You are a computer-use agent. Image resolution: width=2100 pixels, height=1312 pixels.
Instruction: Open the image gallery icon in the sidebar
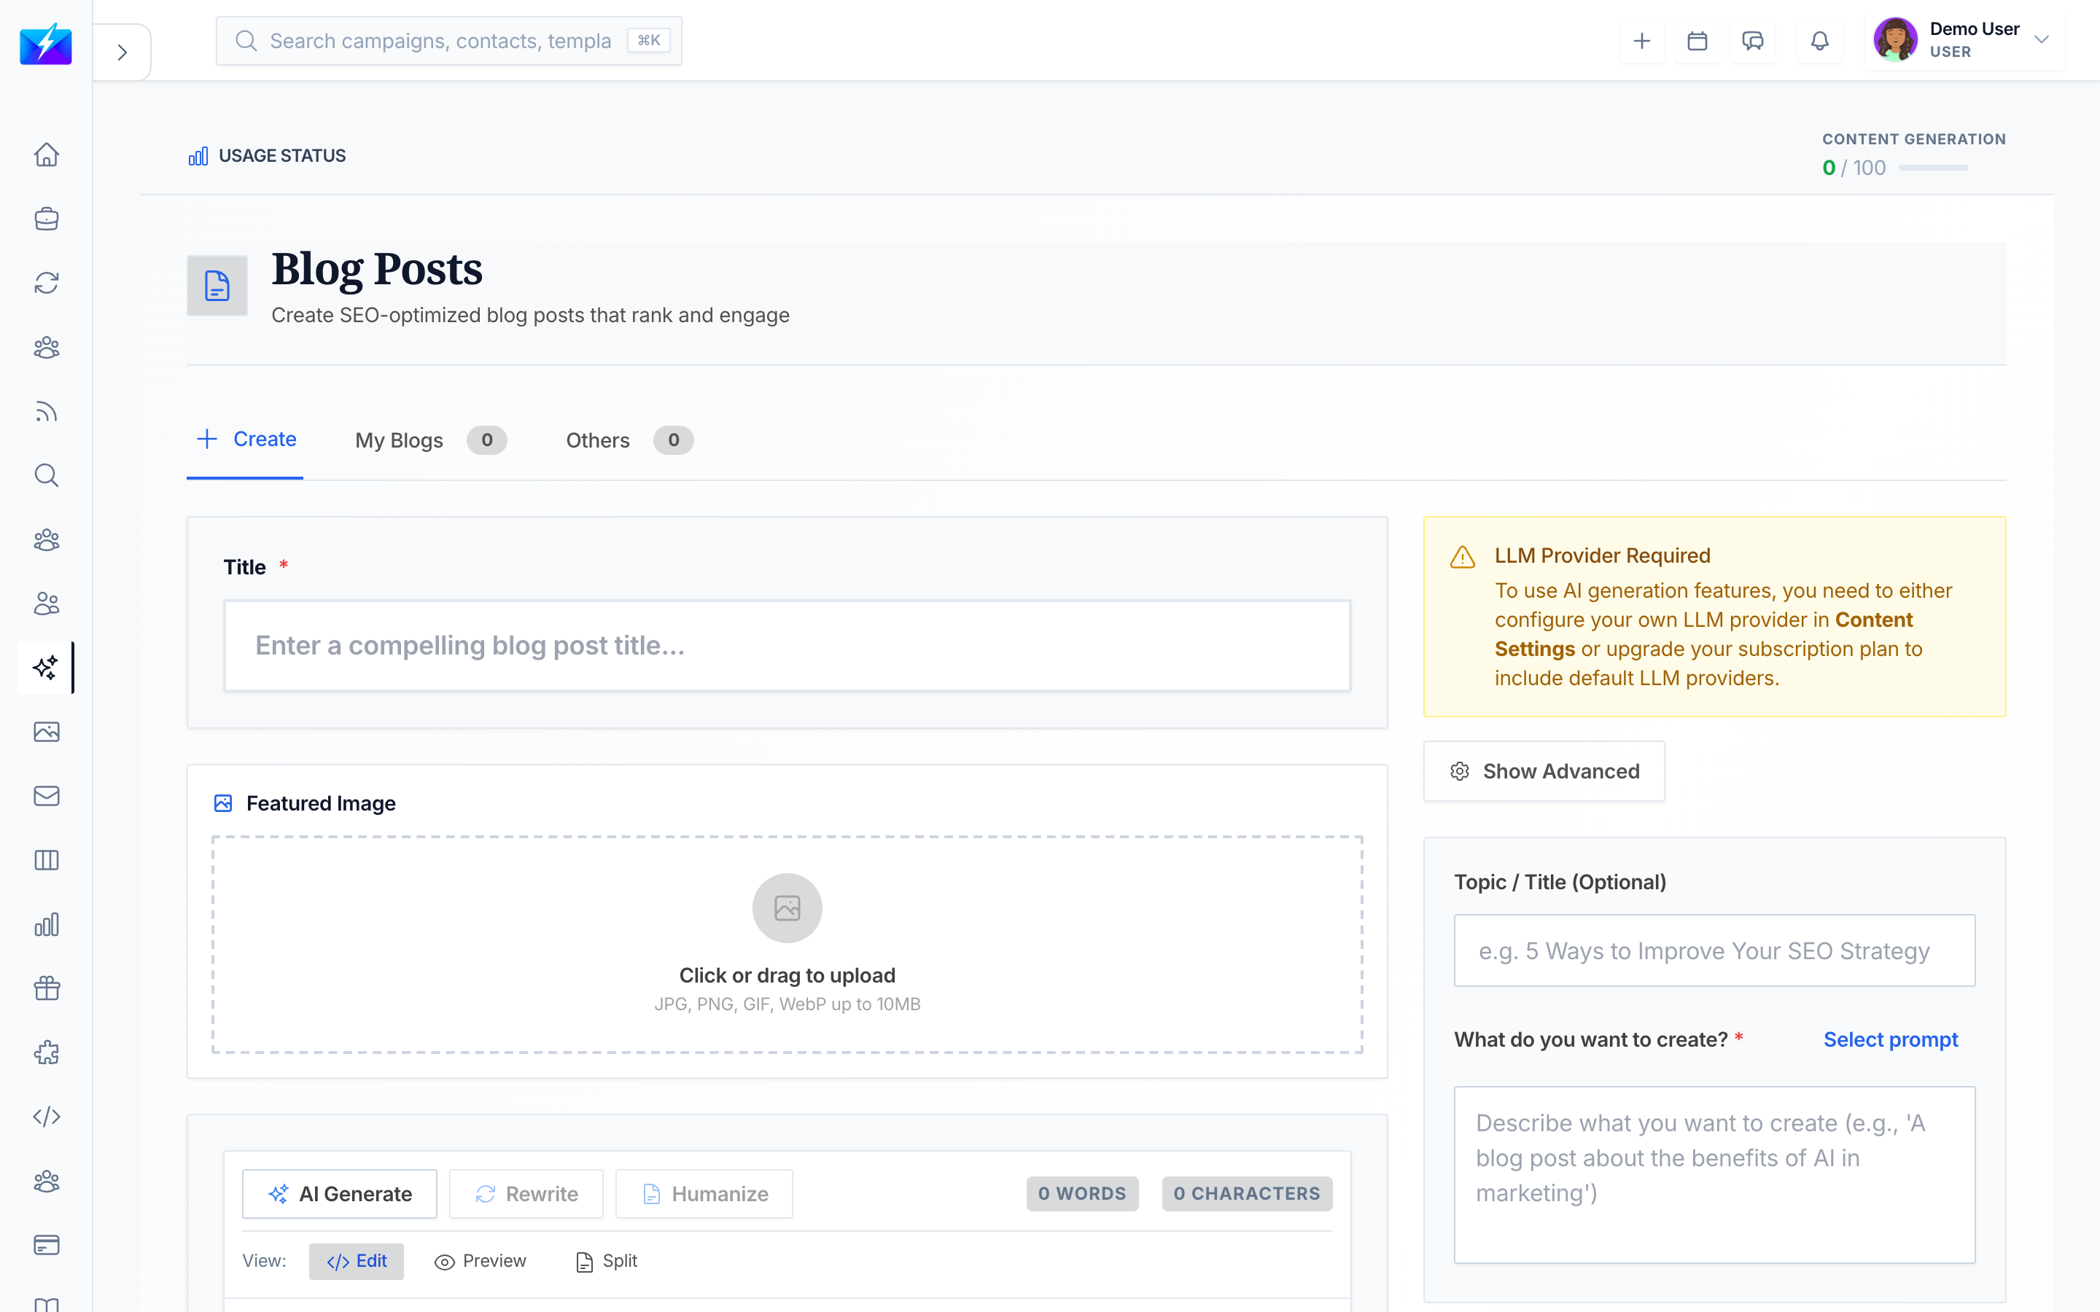point(47,732)
